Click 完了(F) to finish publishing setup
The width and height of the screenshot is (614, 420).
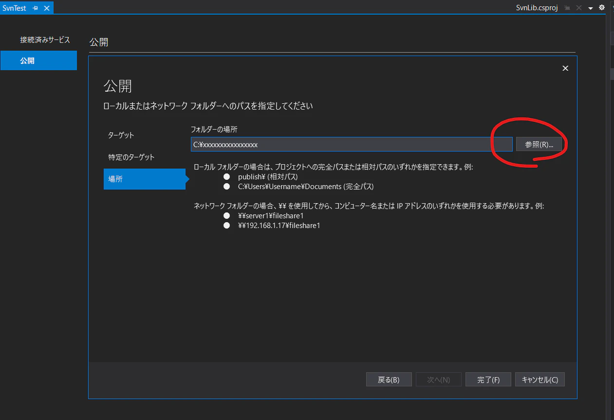coord(488,379)
